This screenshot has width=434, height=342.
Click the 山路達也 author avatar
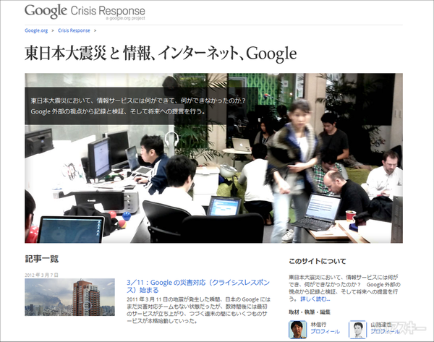coord(357,330)
